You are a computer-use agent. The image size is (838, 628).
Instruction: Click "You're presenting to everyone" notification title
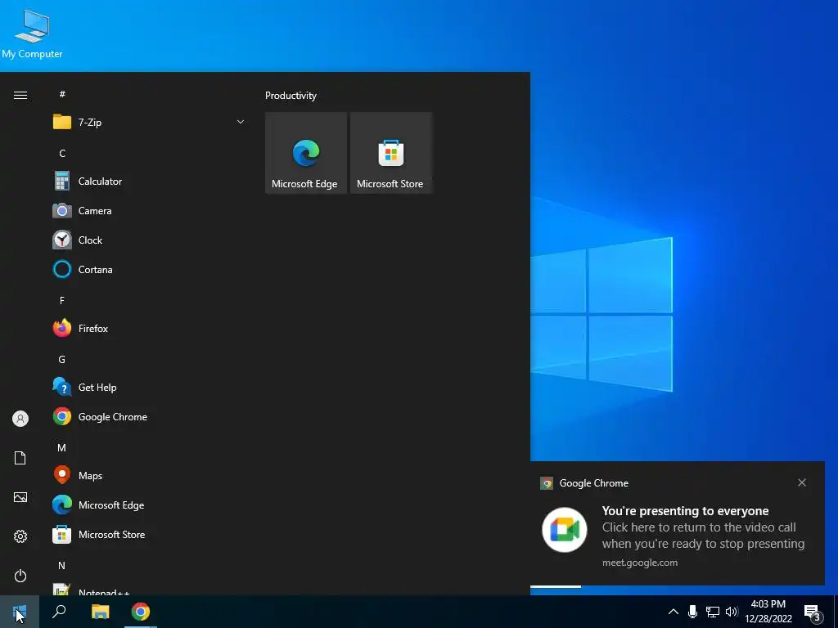point(685,510)
